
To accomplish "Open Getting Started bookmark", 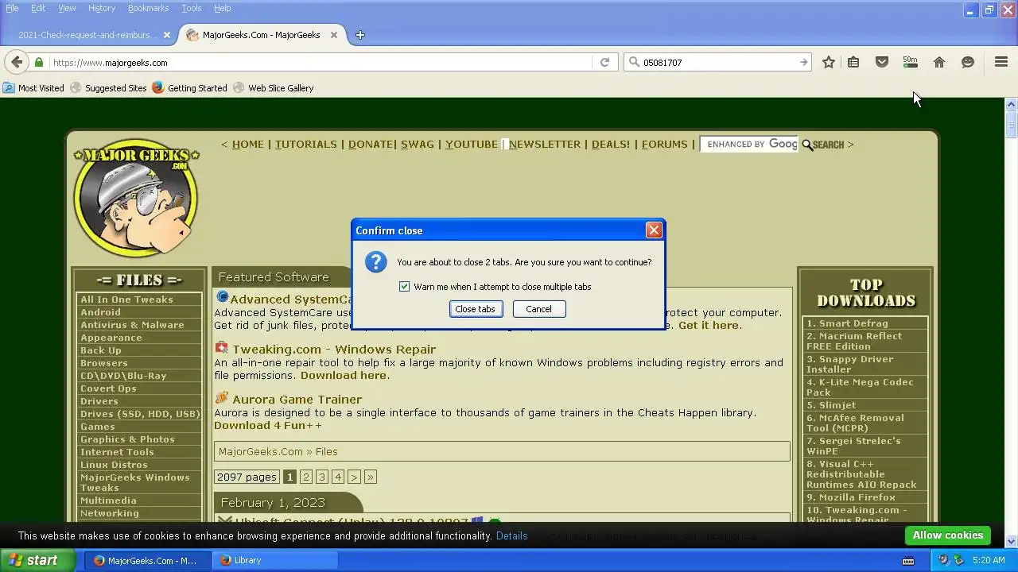I will click(x=190, y=88).
